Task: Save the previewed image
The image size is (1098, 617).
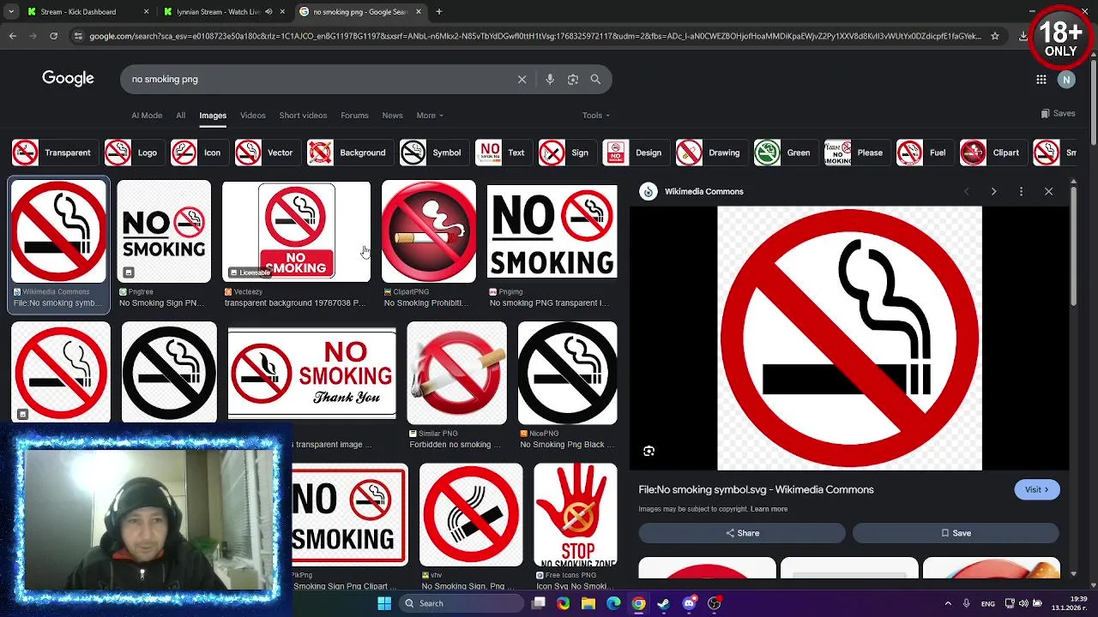Action: coord(956,533)
